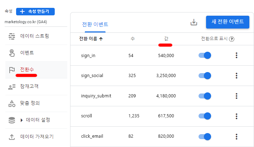The image size is (254, 147).
Task: Click the 속성 column label
Action: [9, 11]
